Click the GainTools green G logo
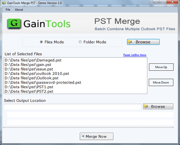The width and height of the screenshot is (180, 145). point(13,24)
